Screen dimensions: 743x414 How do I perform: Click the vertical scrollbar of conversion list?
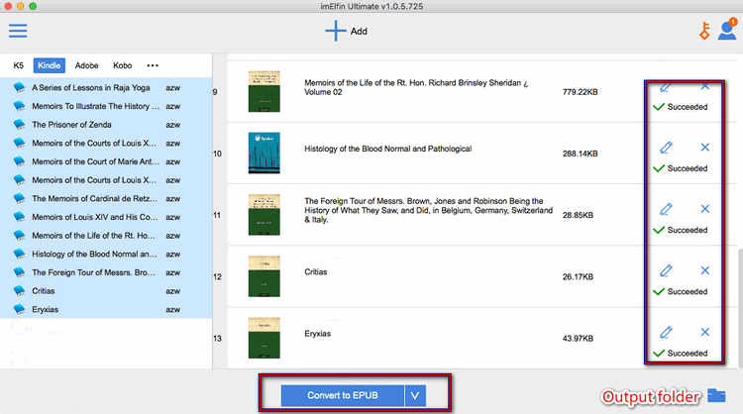point(740,306)
